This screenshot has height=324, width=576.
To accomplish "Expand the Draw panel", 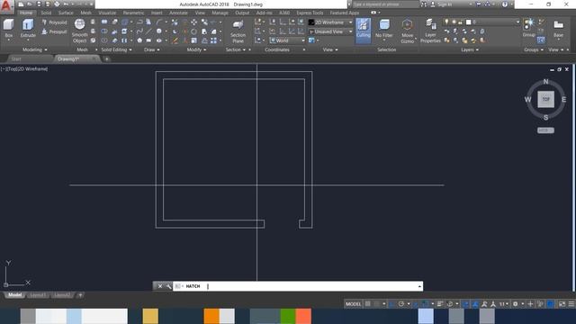I will [152, 49].
